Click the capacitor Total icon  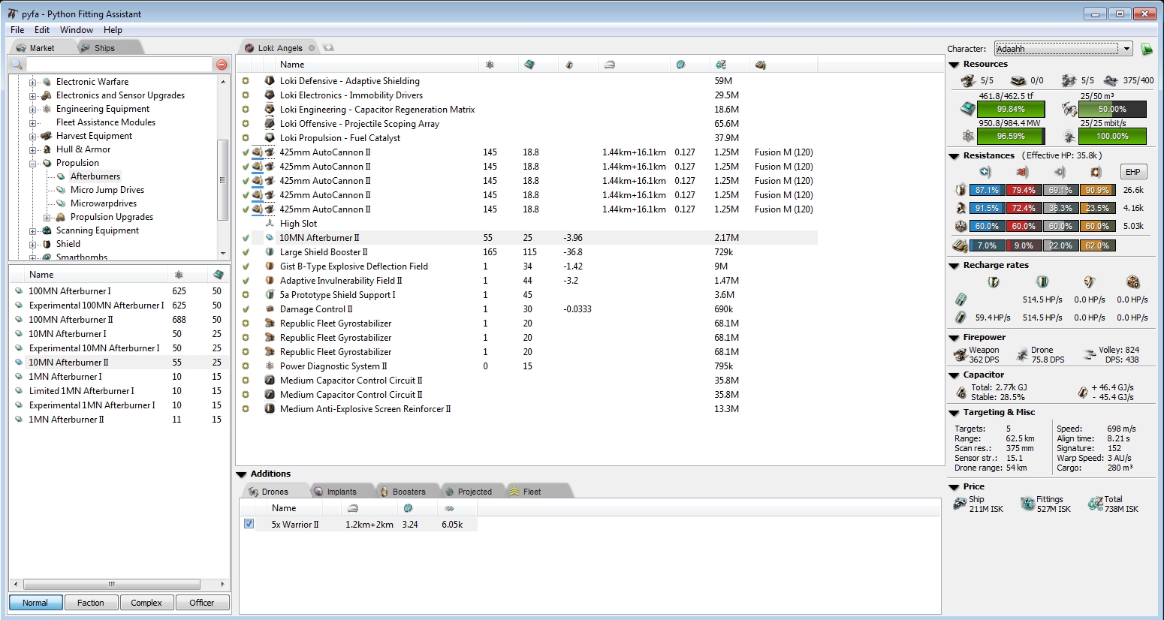click(961, 393)
